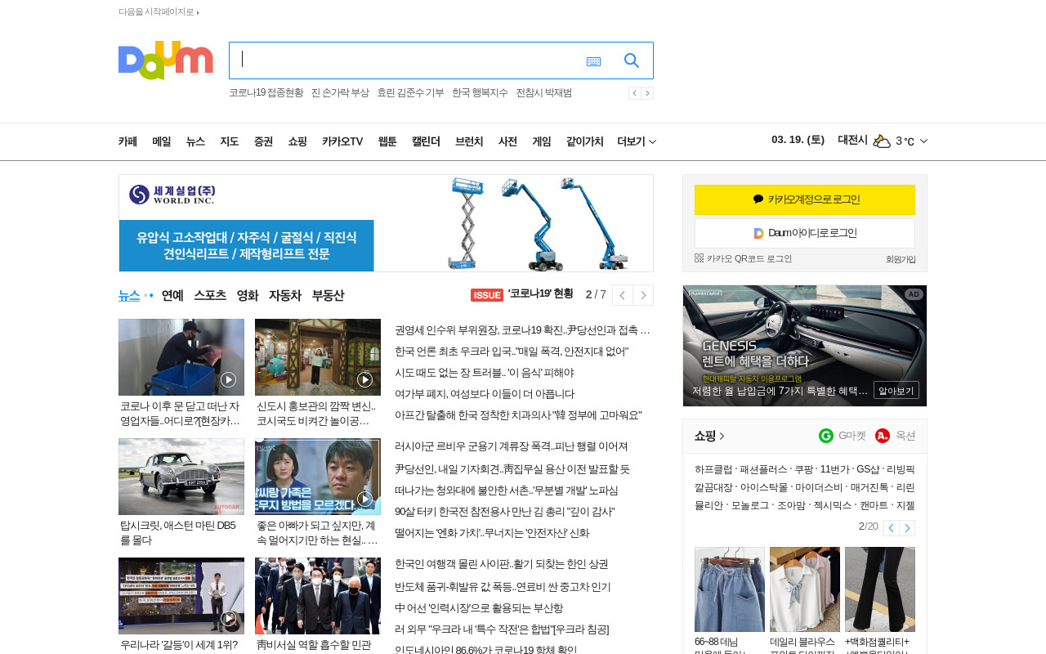Go to next news page arrow

coord(643,295)
